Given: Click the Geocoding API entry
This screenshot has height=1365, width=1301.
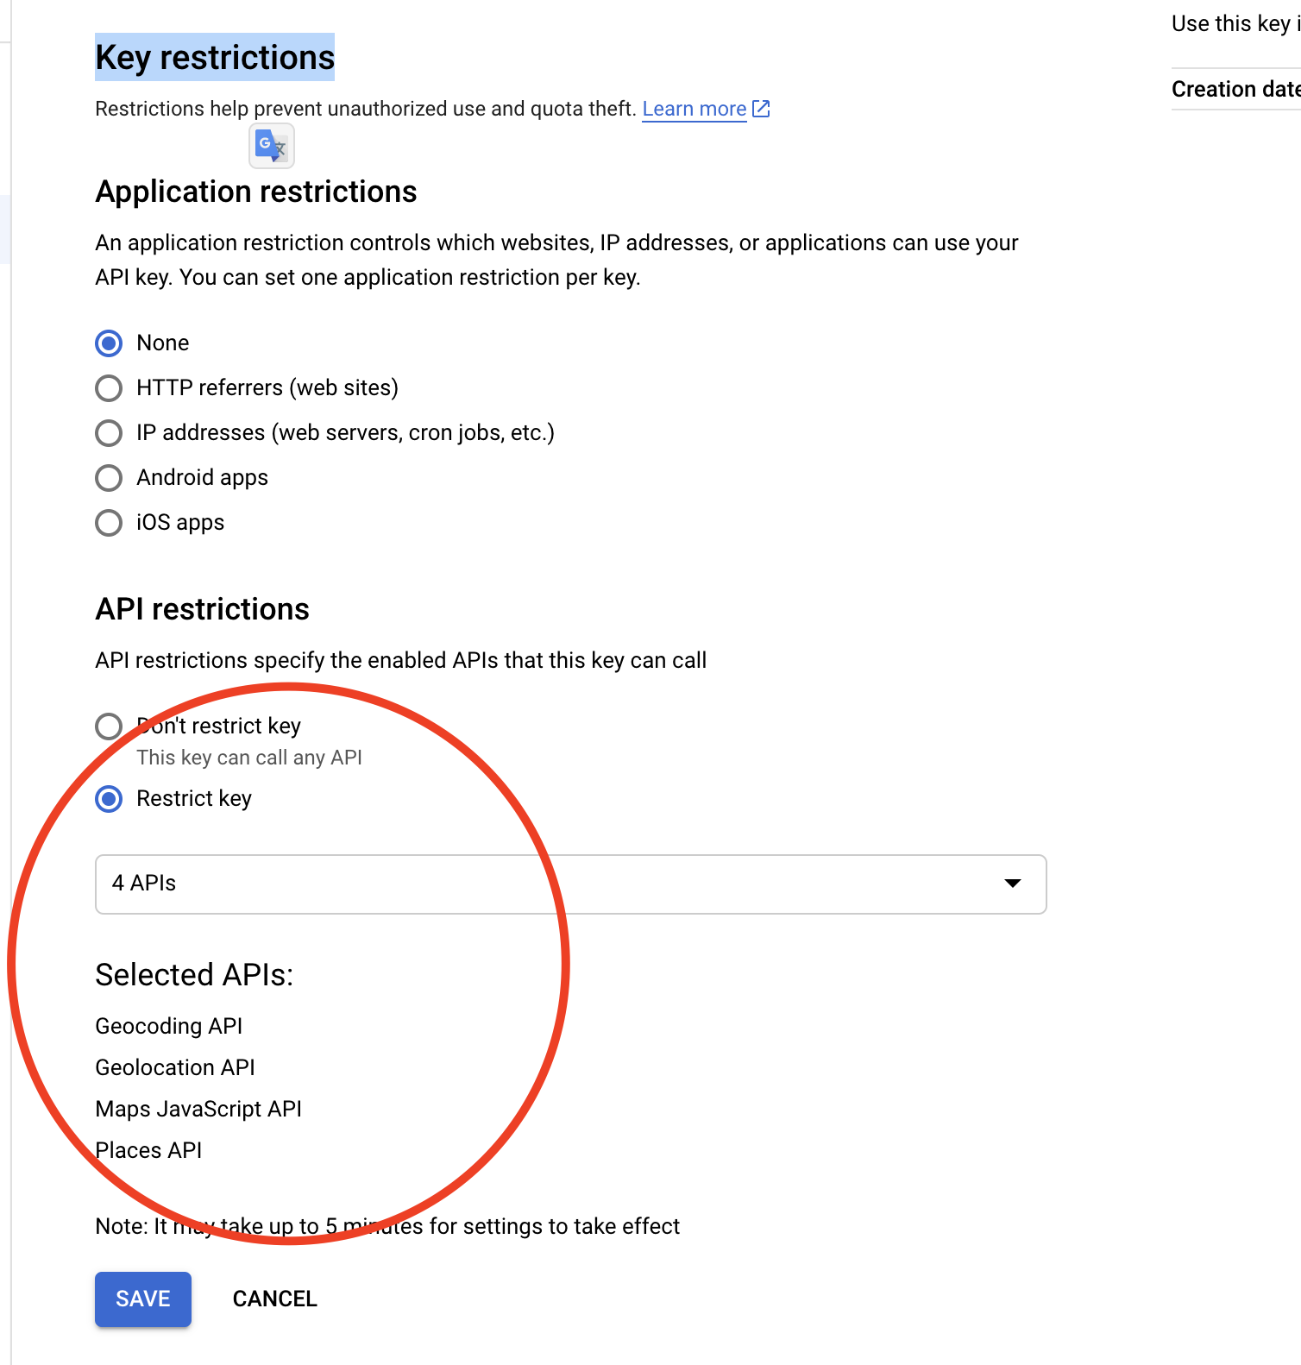Looking at the screenshot, I should [169, 1026].
